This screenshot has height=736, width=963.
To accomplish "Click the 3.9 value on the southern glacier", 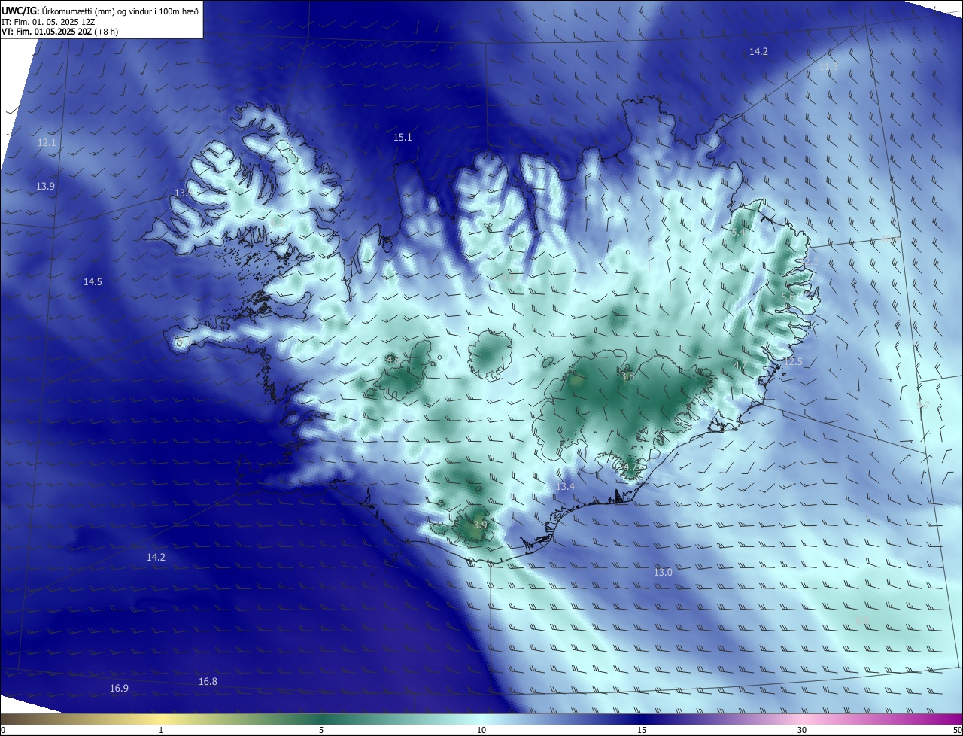I will (480, 525).
